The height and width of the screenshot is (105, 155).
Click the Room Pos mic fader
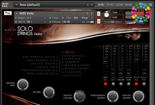tap(144, 73)
